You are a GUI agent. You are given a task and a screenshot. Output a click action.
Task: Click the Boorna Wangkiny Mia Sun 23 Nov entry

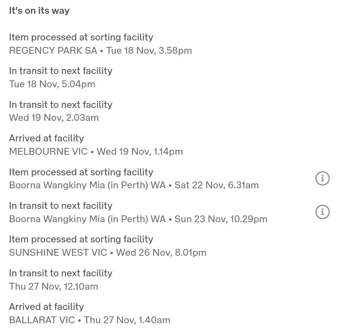pos(138,218)
